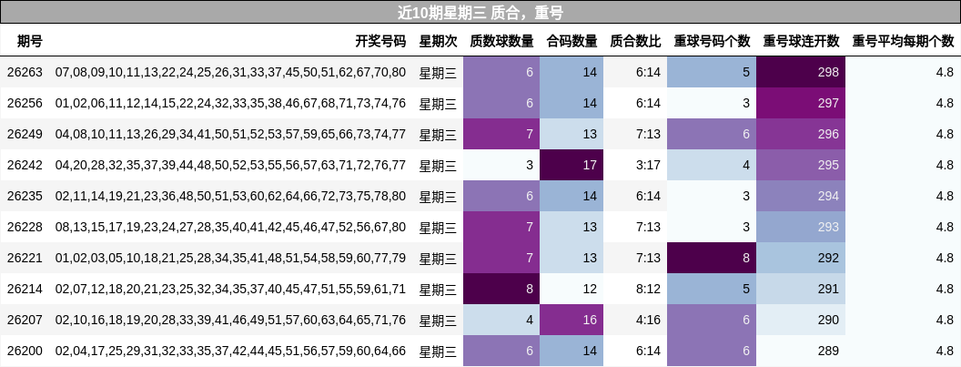The width and height of the screenshot is (961, 367).
Task: Click issue number 26207
Action: click(25, 321)
